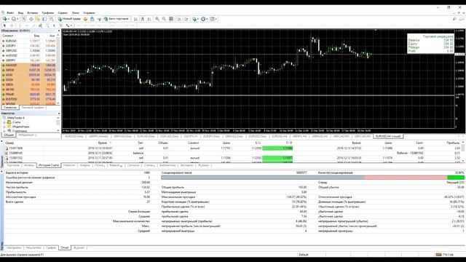Open the Результаты tab in tester
Viewport: 466px width, 262px height.
click(33, 247)
